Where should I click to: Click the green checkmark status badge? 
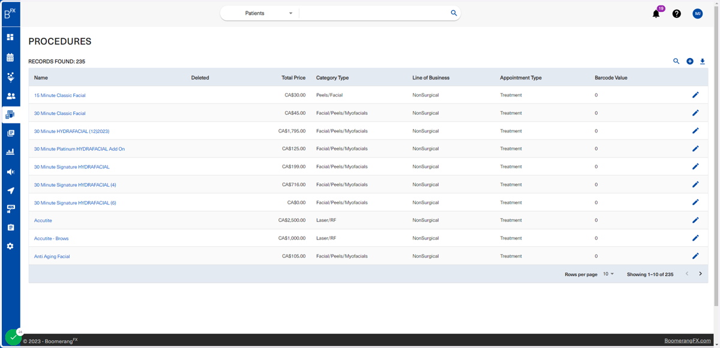pos(13,337)
